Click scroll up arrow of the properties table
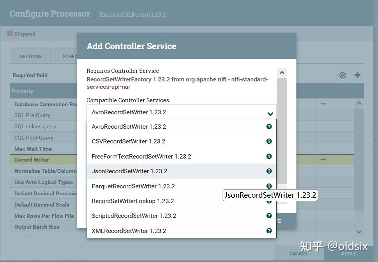The height and width of the screenshot is (262, 378). [x=359, y=103]
